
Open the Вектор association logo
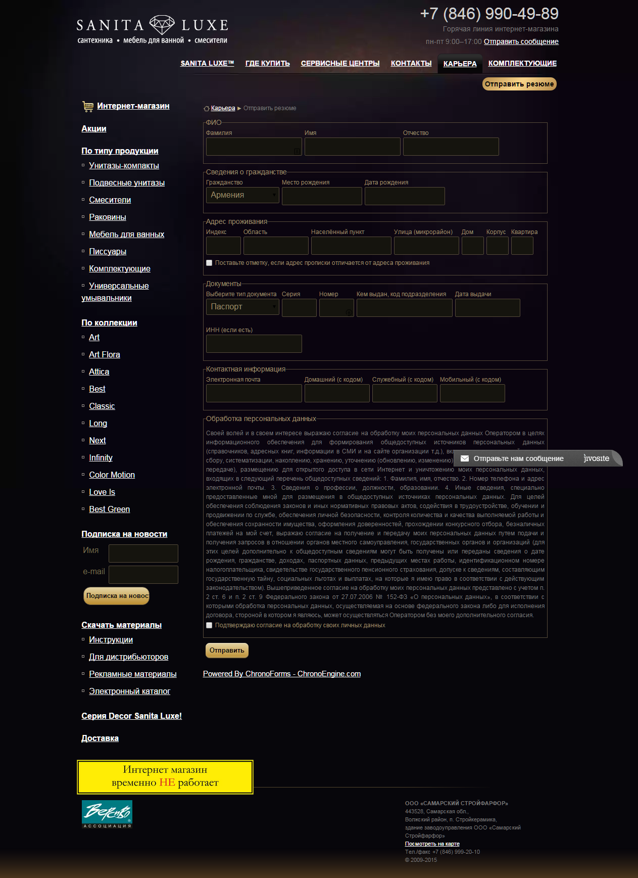click(107, 814)
